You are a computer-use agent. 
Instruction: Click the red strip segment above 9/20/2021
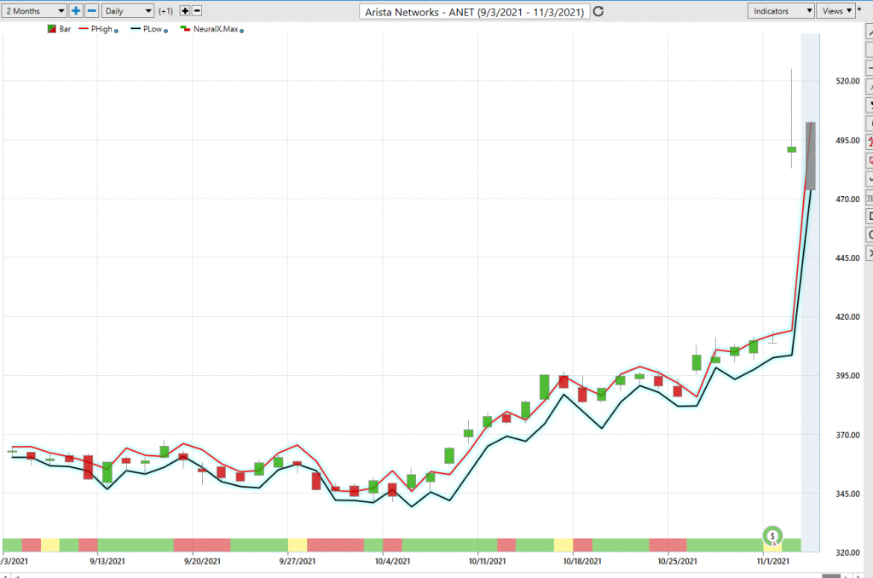pyautogui.click(x=202, y=545)
